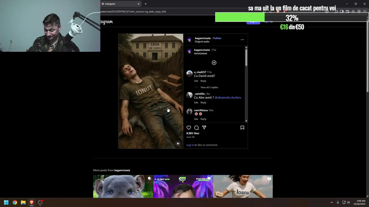Open Brave's hamburger main menu
Viewport: 369px width, 207px height.
click(x=365, y=11)
